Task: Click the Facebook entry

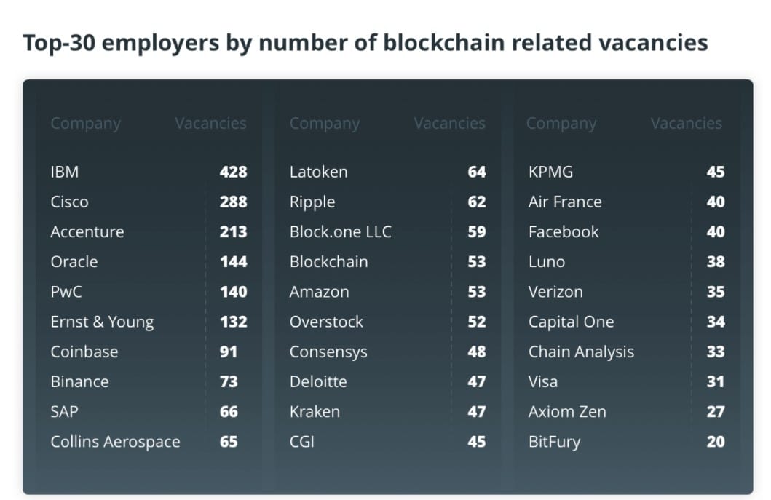Action: click(564, 232)
